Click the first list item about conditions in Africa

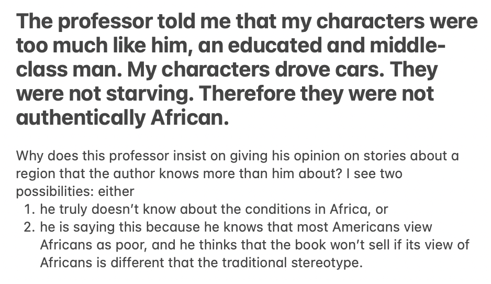[214, 210]
